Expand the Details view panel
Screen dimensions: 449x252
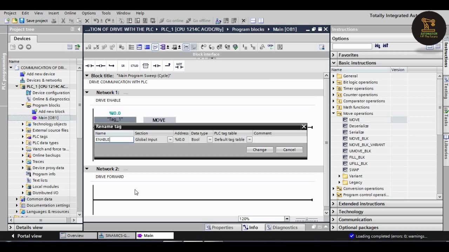11,227
